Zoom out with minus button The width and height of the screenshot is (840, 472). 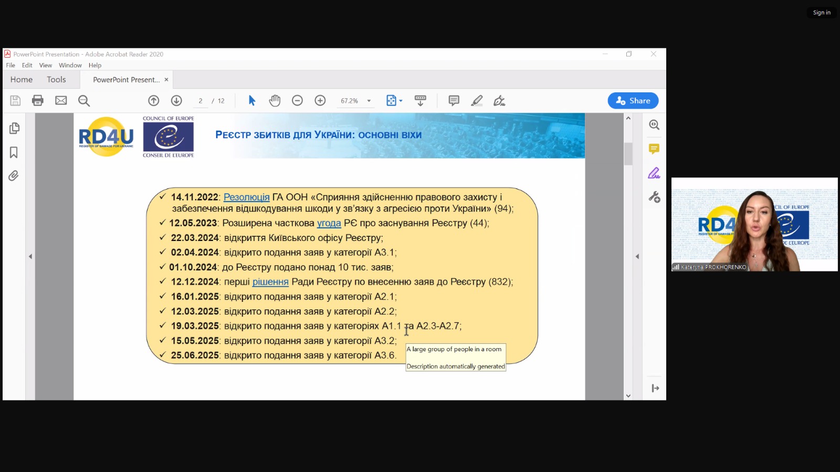tap(297, 101)
